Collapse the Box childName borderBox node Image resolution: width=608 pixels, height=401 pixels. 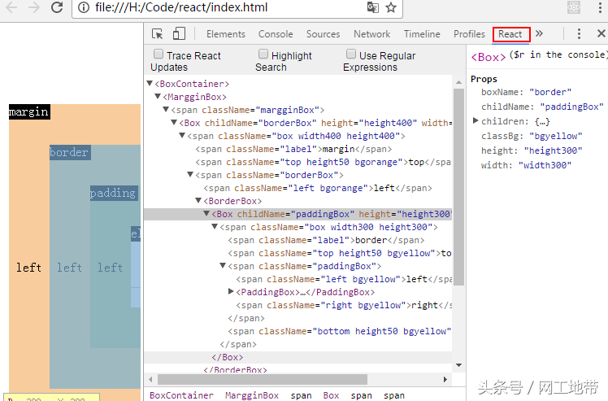tap(174, 122)
